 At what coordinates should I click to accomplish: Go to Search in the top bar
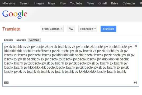[x=25, y=3]
